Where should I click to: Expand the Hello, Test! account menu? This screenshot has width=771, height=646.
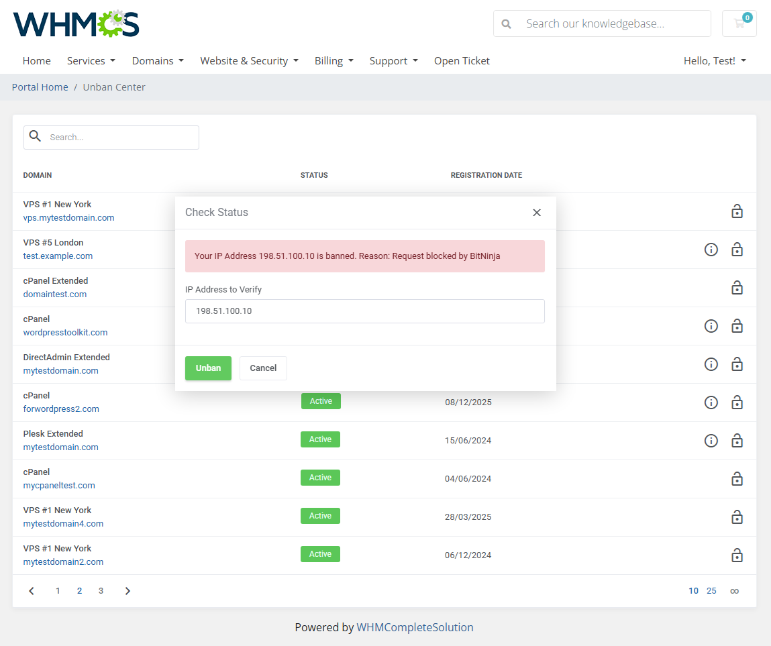coord(715,60)
